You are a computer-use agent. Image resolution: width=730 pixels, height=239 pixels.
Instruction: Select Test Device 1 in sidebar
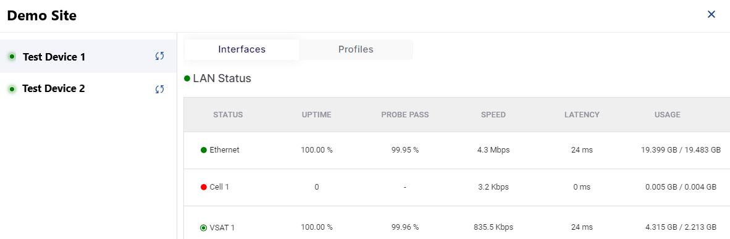tap(88, 56)
